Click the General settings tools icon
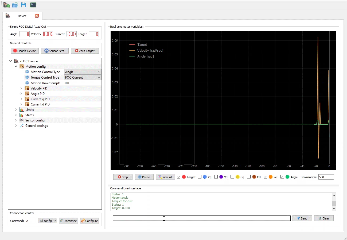Viewport: 347px width, 240px height. (x=22, y=126)
